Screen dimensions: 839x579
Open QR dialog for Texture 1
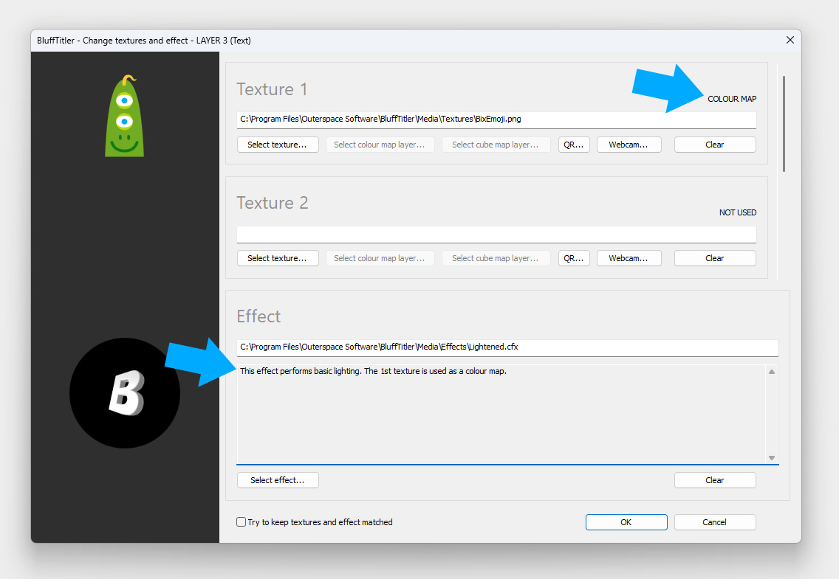[x=574, y=145]
